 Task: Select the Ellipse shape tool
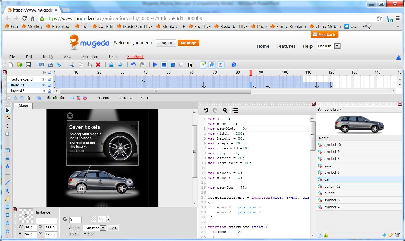[x=8, y=223]
